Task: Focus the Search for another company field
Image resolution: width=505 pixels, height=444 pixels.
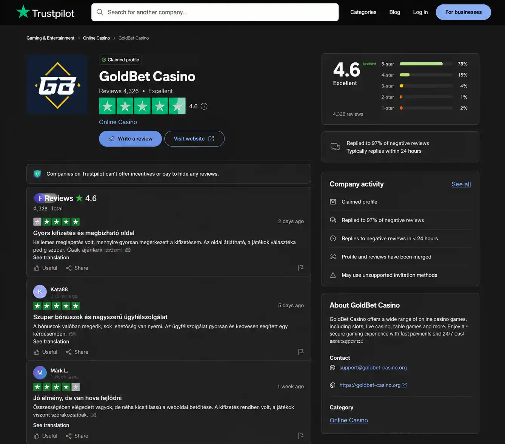Action: (215, 12)
